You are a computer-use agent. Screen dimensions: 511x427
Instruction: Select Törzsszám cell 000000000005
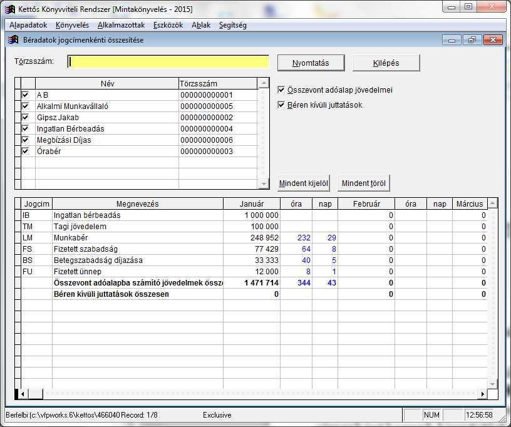[x=218, y=106]
